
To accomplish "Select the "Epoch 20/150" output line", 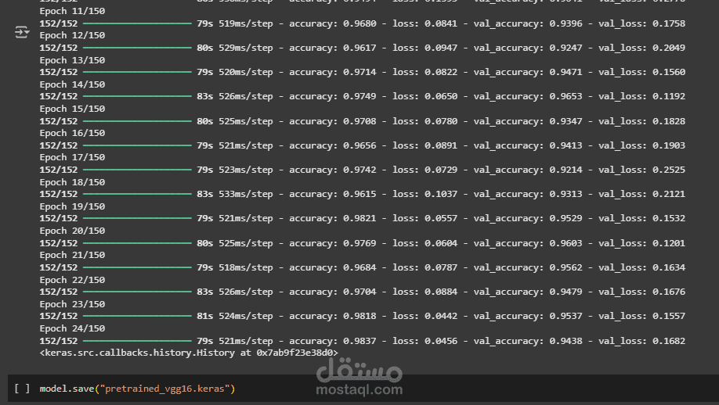I will point(72,231).
